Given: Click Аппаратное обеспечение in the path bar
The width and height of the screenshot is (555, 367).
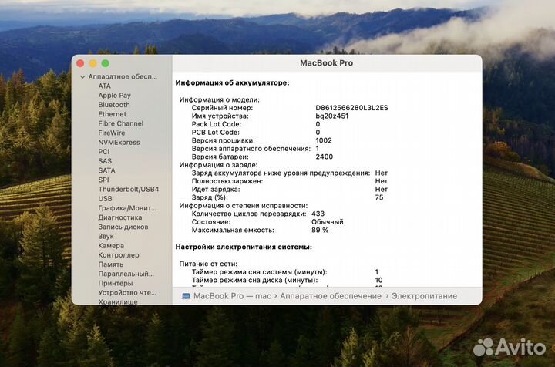Looking at the screenshot, I should coord(331,296).
